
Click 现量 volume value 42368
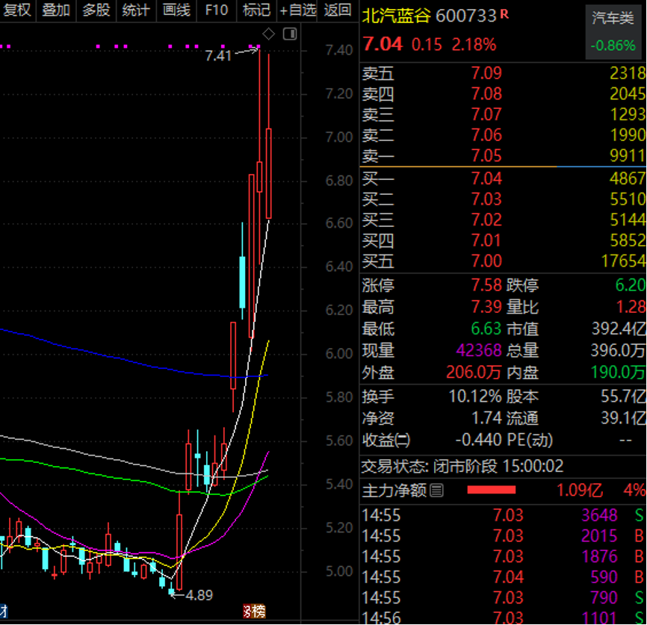click(x=479, y=351)
